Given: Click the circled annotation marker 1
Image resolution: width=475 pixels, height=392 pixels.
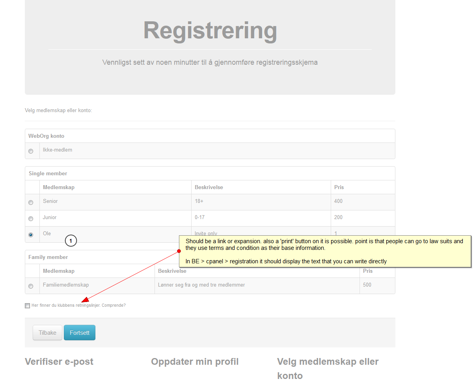Looking at the screenshot, I should point(71,241).
